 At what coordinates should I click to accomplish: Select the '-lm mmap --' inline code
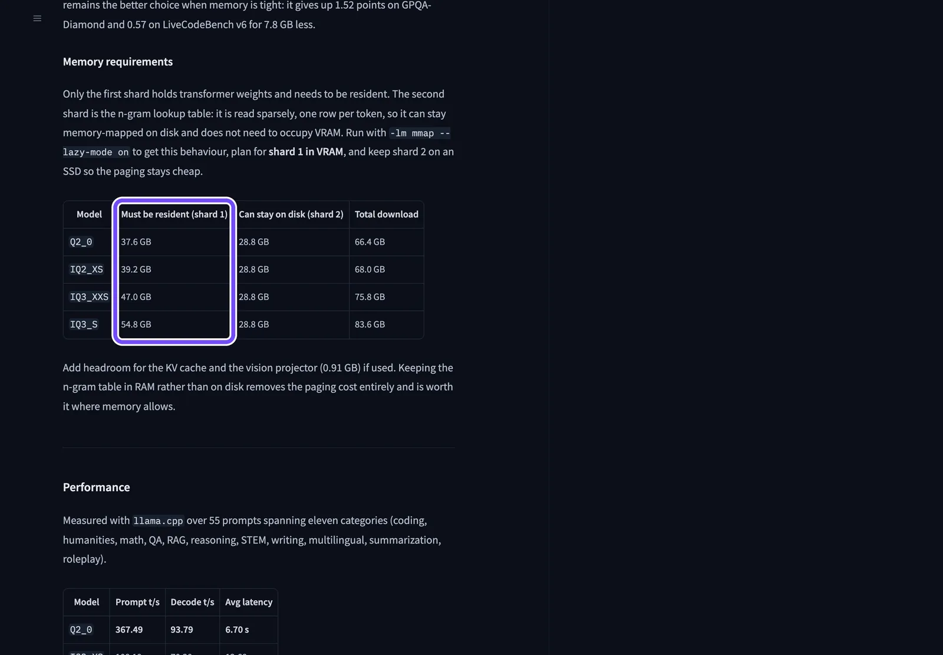(420, 133)
